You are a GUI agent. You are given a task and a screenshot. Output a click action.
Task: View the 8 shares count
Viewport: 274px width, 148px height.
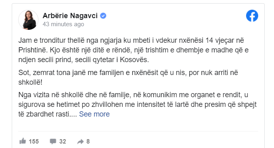coord(88,142)
